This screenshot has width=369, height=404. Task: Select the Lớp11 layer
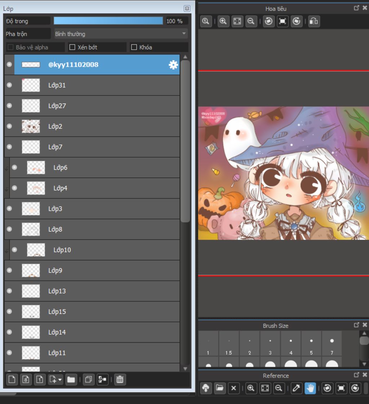(x=92, y=353)
